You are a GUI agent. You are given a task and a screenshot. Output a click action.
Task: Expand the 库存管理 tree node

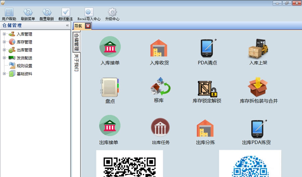point(4,42)
